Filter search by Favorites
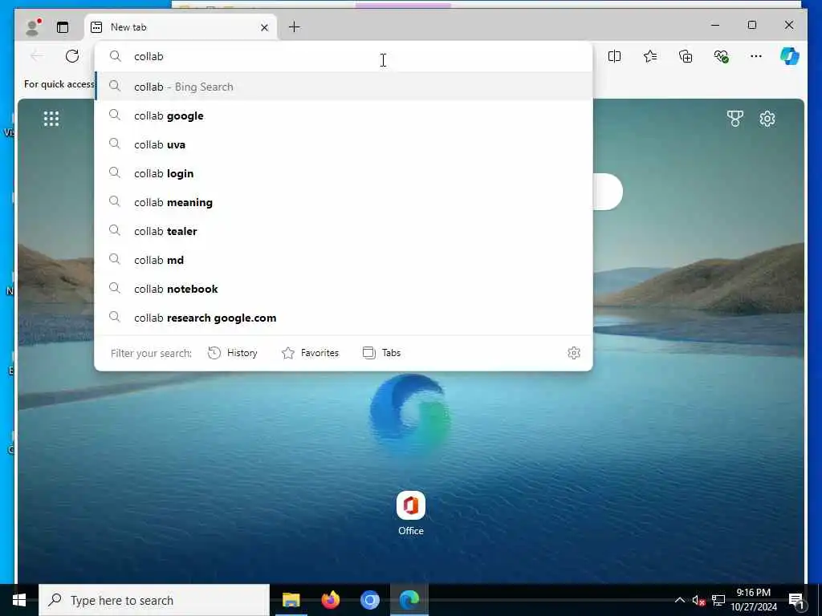This screenshot has width=822, height=616. pyautogui.click(x=311, y=353)
